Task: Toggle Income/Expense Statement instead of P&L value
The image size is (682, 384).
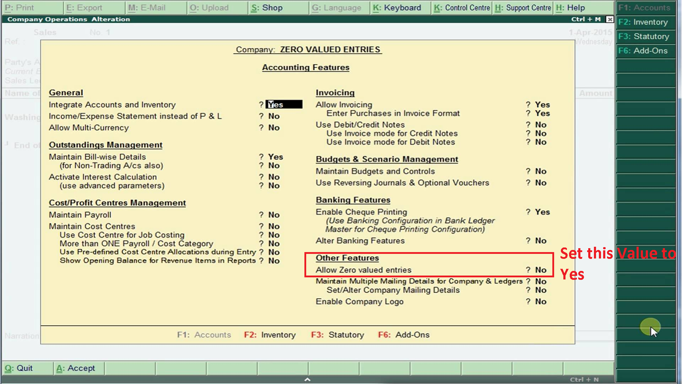Action: click(274, 116)
